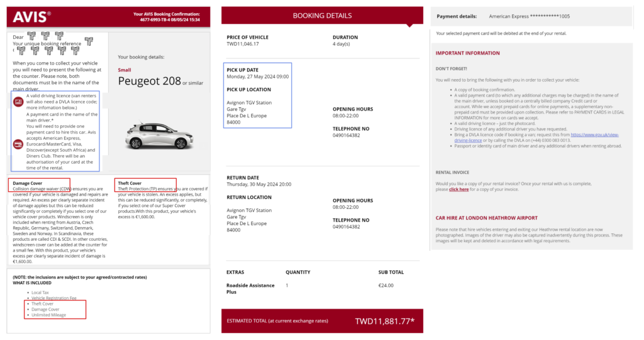Click 'Monday, 27 May 2024 09:00'
The image size is (644, 340).
258,77
